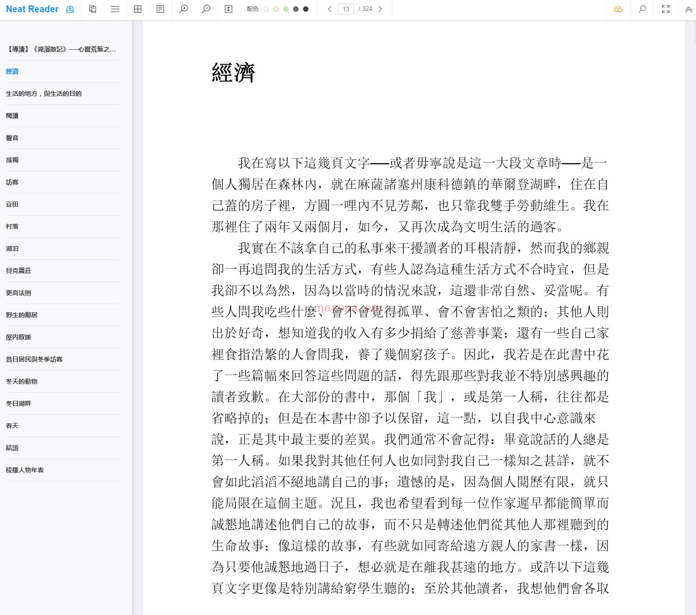Select the white color theme
696x615 pixels.
coord(266,9)
